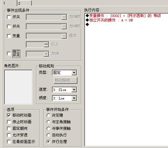
Task: Open the second 开关 ellipsis picker button
Action: pos(64,26)
